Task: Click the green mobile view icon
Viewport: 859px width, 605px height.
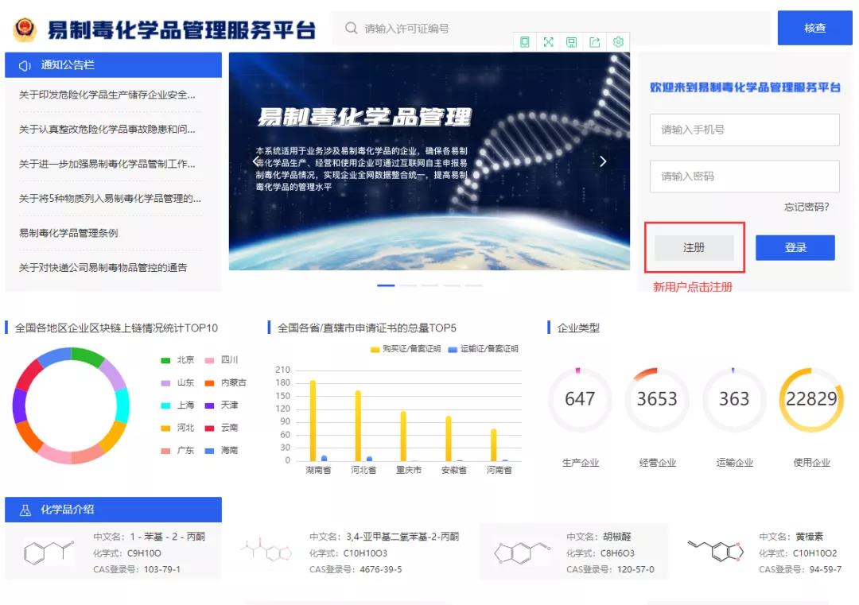Action: click(524, 42)
